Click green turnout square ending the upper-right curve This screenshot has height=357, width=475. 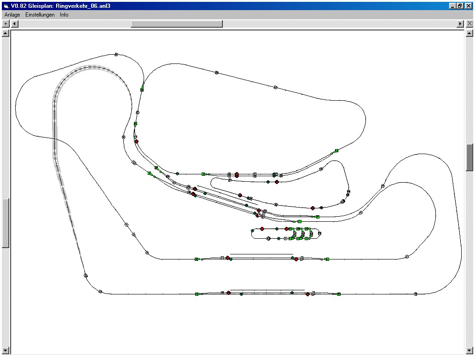[x=336, y=150]
